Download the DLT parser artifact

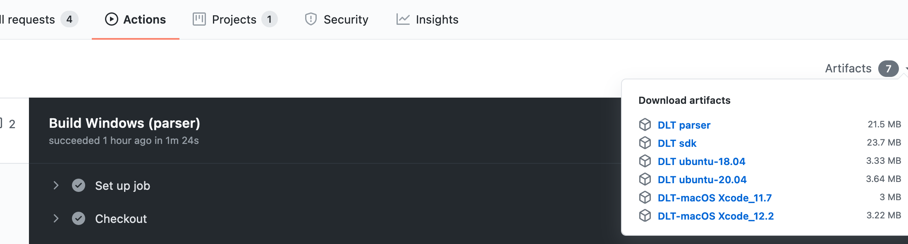[x=684, y=124]
